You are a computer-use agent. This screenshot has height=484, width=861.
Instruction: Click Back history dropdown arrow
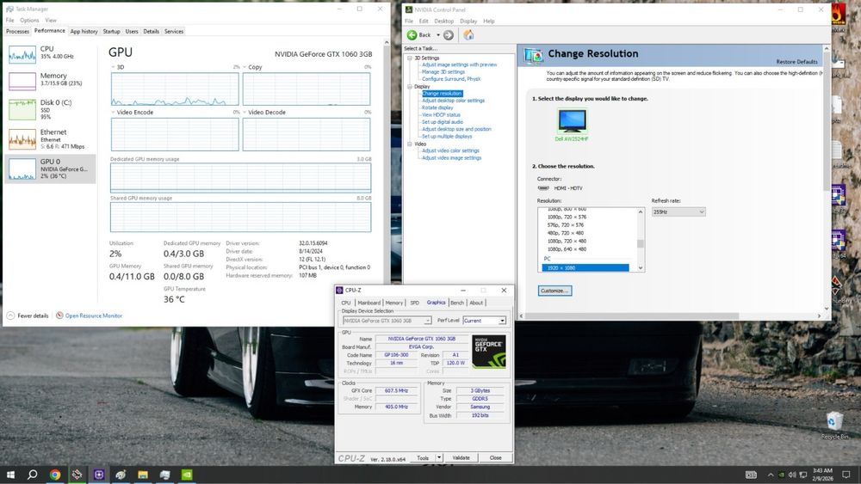pyautogui.click(x=438, y=35)
